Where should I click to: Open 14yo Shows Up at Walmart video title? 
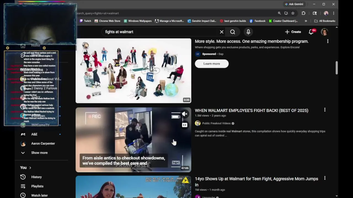(256, 182)
